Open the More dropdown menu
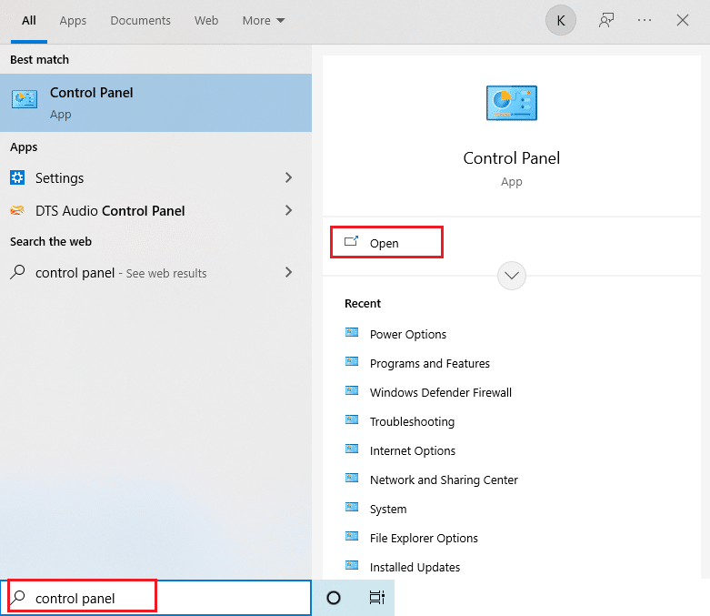This screenshot has width=710, height=616. click(263, 21)
